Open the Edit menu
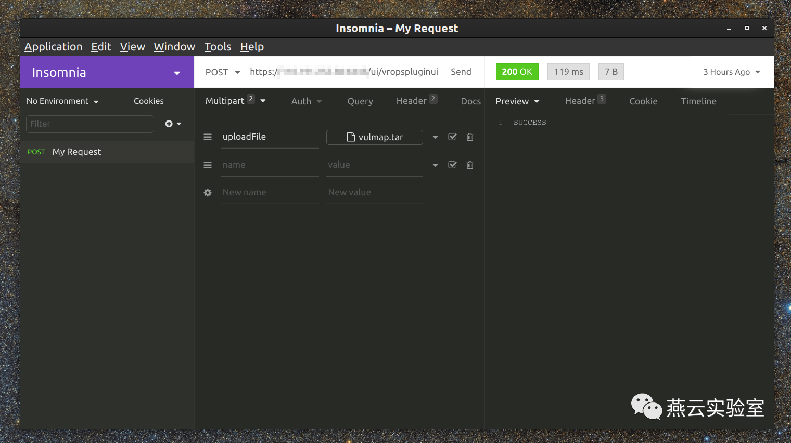Image resolution: width=791 pixels, height=443 pixels. pos(101,47)
